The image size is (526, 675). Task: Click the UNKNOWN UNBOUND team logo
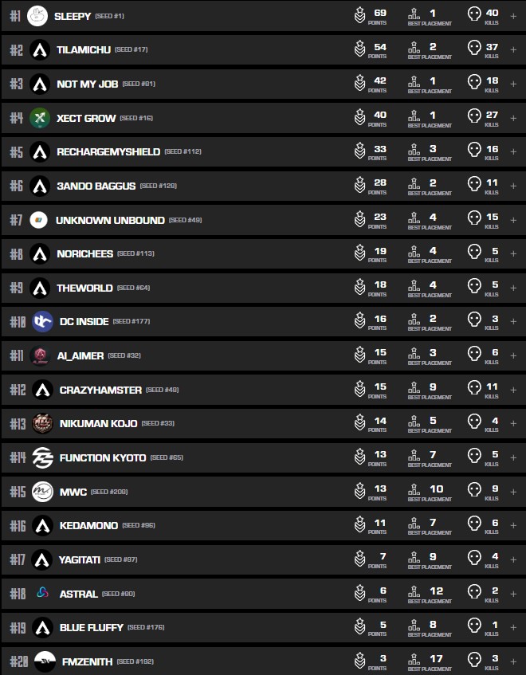pyautogui.click(x=38, y=220)
